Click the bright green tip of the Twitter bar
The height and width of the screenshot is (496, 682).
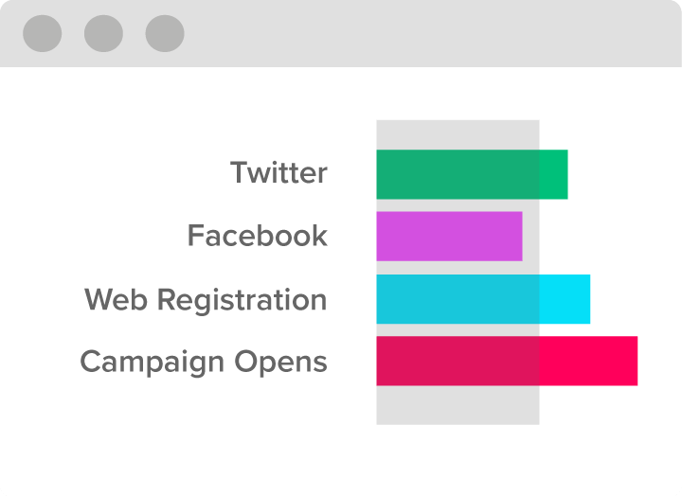pyautogui.click(x=554, y=174)
